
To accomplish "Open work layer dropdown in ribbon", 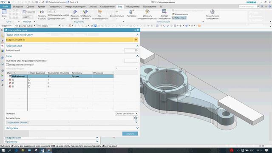I will 52,11.
